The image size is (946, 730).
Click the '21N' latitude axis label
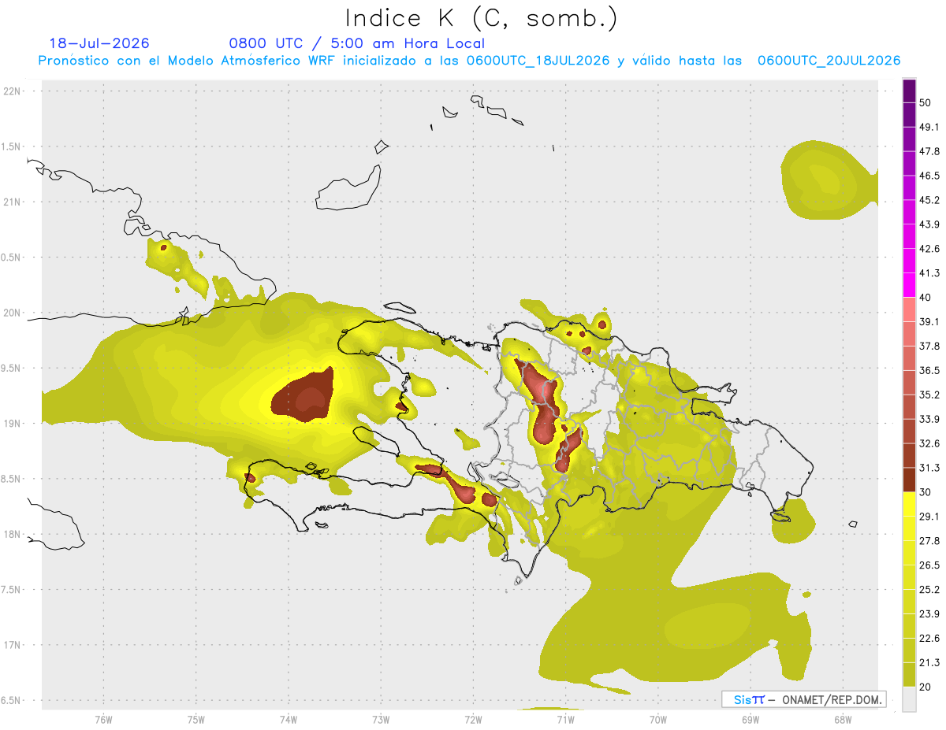[13, 202]
